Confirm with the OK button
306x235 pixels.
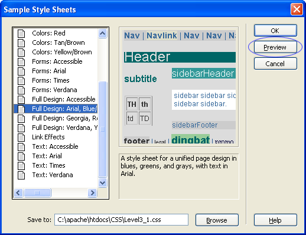tap(275, 31)
